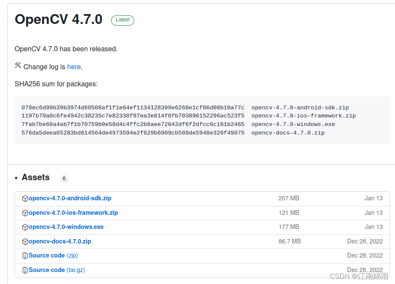Click the archive icon beside Source code (tar.gz)
Screen dimensions: 395x284
[25, 270]
